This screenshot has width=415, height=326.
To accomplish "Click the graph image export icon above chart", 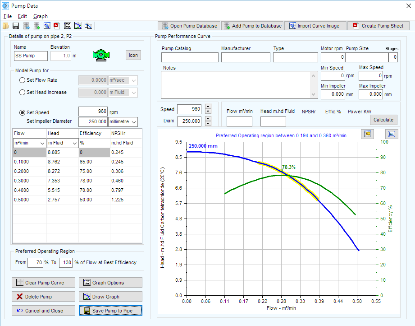I will (x=367, y=134).
